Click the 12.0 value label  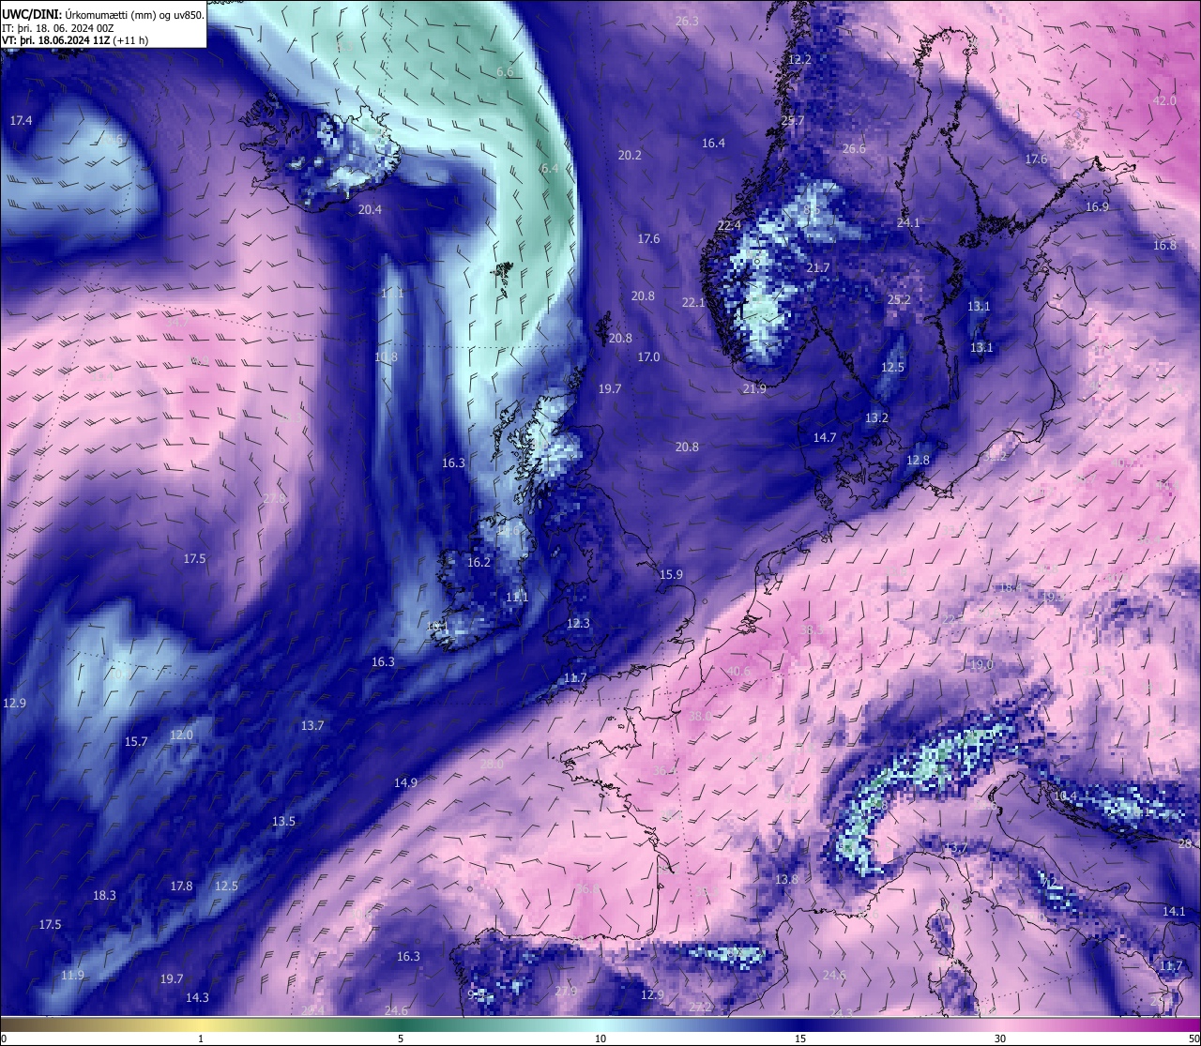coord(181,735)
